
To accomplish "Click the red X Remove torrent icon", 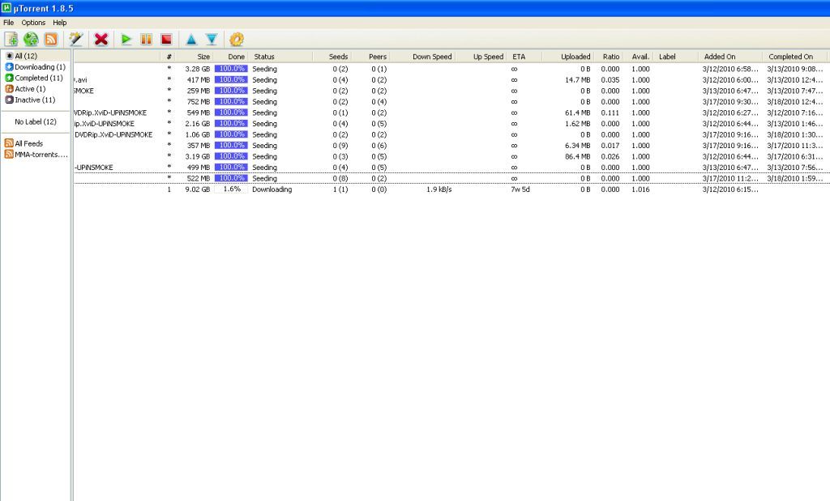I will [x=101, y=39].
